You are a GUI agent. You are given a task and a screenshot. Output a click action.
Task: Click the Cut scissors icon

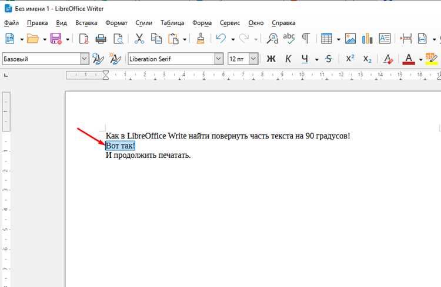click(139, 39)
